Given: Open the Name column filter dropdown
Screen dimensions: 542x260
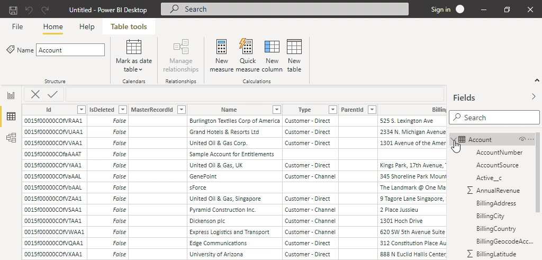Looking at the screenshot, I should pyautogui.click(x=276, y=110).
